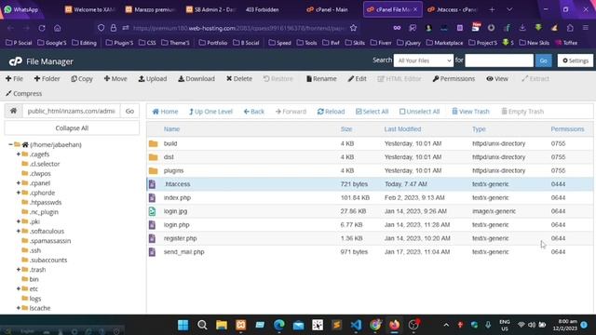Expand the .softaculous folder
Screen dimensions: 596x335
19,231
